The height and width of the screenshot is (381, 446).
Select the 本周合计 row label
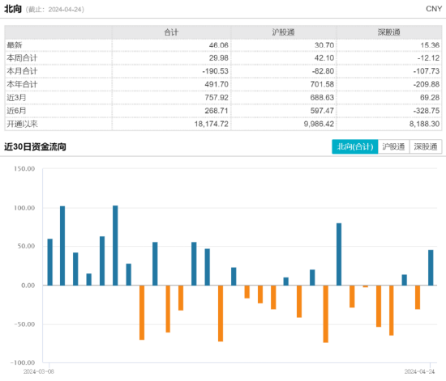coord(22,58)
